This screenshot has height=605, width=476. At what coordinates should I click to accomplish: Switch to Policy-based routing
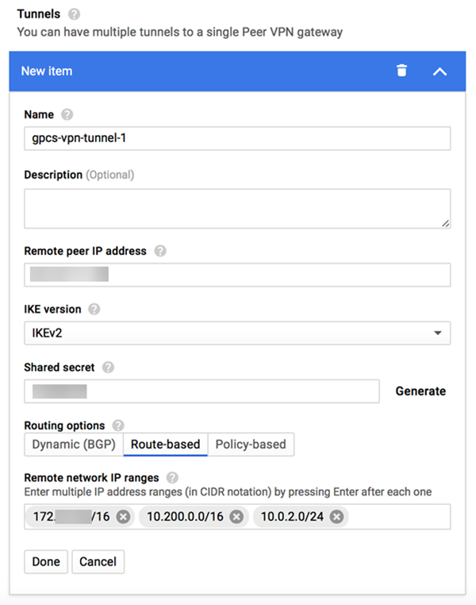coord(251,445)
